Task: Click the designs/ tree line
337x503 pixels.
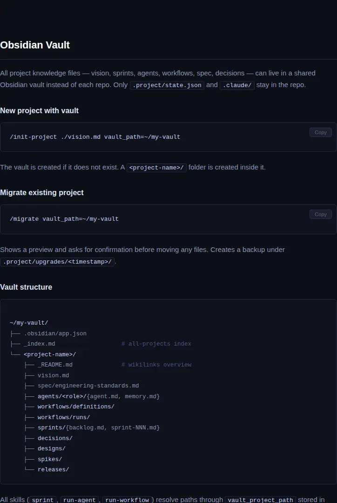Action: (x=52, y=449)
